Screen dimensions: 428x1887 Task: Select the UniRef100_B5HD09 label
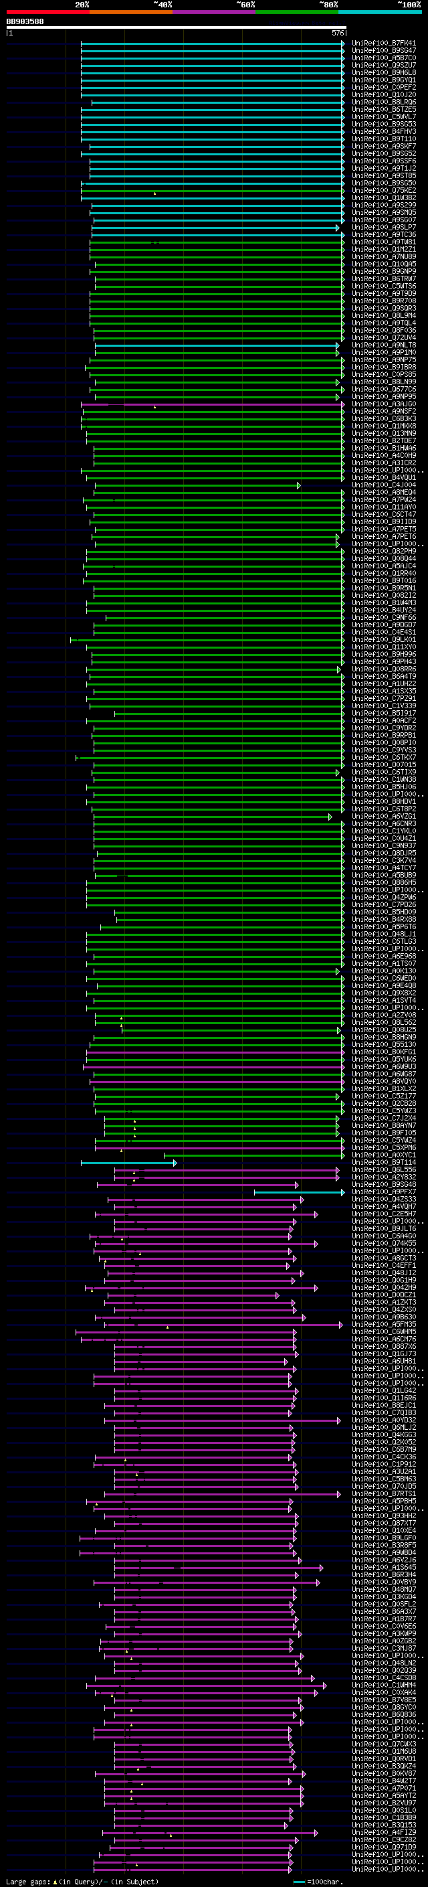(383, 912)
